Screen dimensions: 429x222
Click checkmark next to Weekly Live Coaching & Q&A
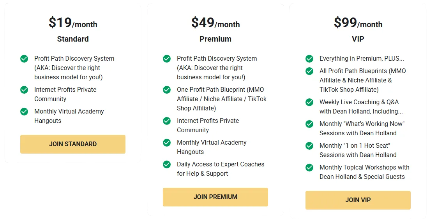(309, 102)
